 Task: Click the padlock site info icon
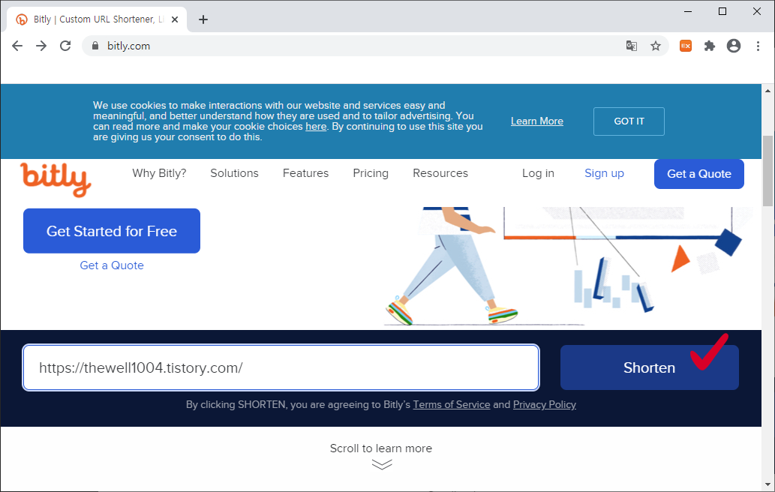(x=95, y=46)
